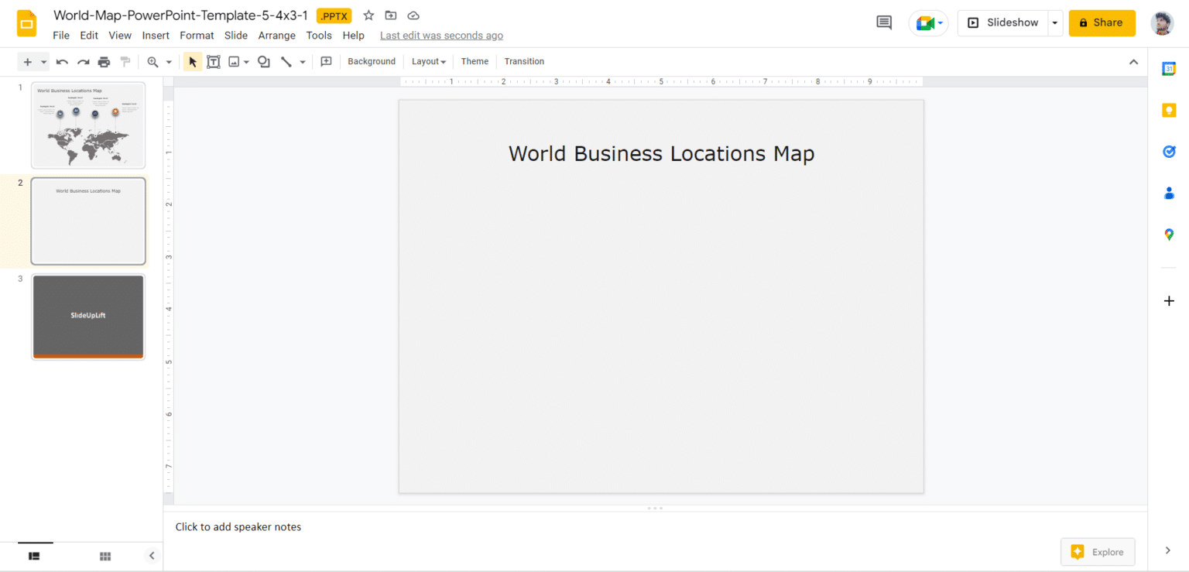This screenshot has width=1189, height=572.
Task: Star the presentation
Action: (x=368, y=15)
